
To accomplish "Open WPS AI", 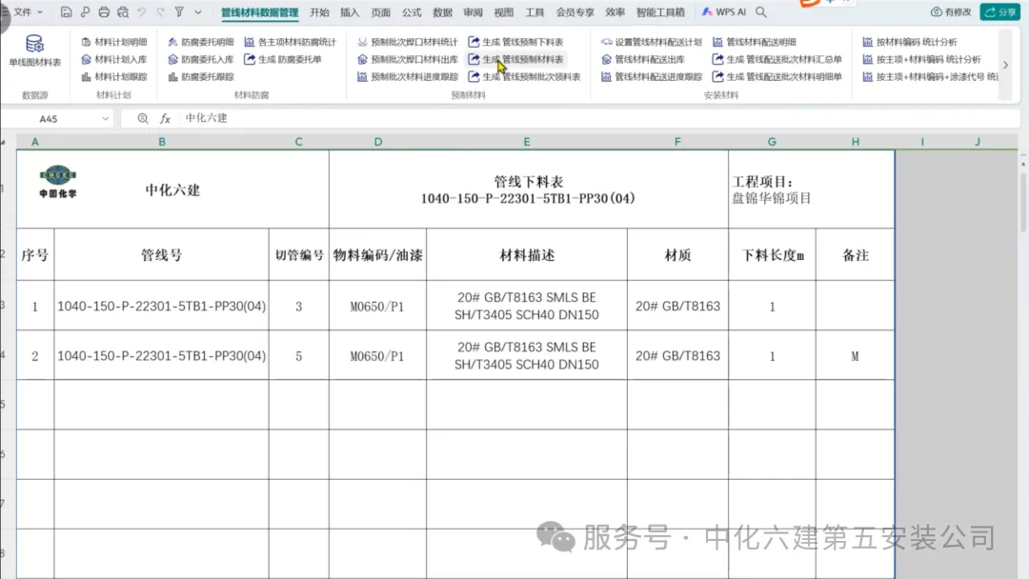I will click(724, 11).
